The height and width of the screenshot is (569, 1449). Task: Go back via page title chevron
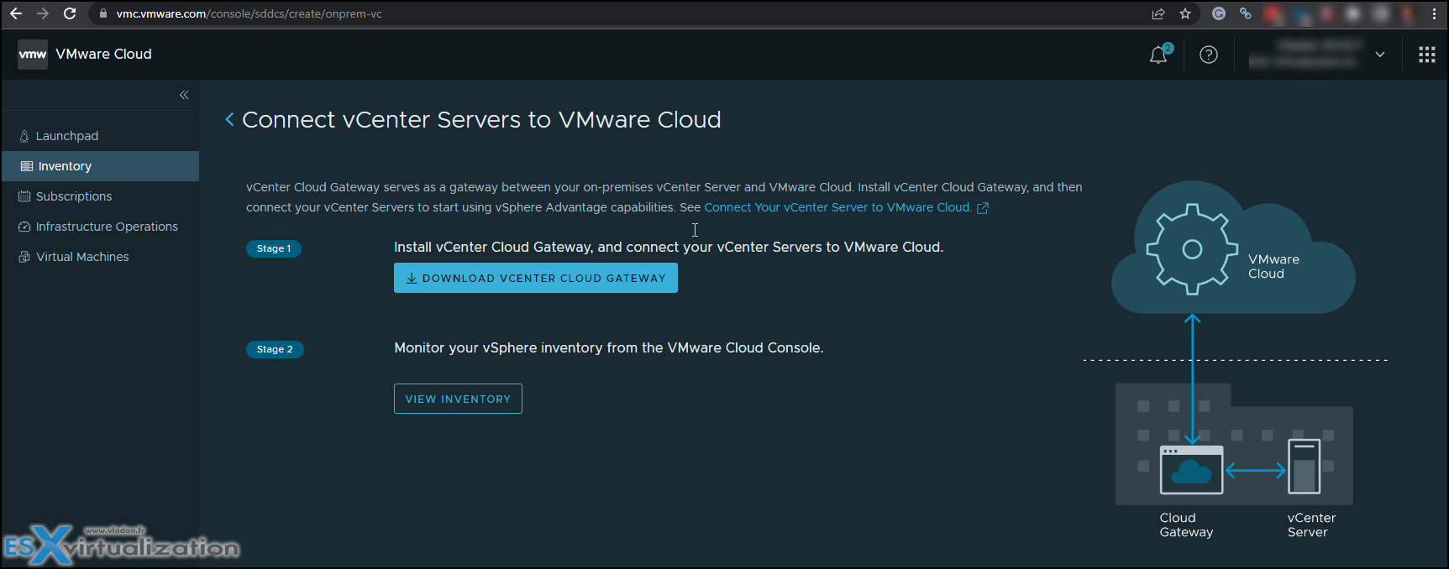(229, 119)
